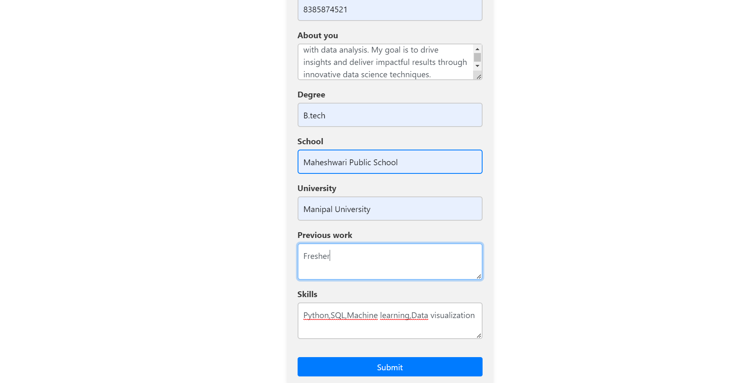Image resolution: width=744 pixels, height=383 pixels.
Task: Click the About you textarea resize handle
Action: pyautogui.click(x=479, y=76)
